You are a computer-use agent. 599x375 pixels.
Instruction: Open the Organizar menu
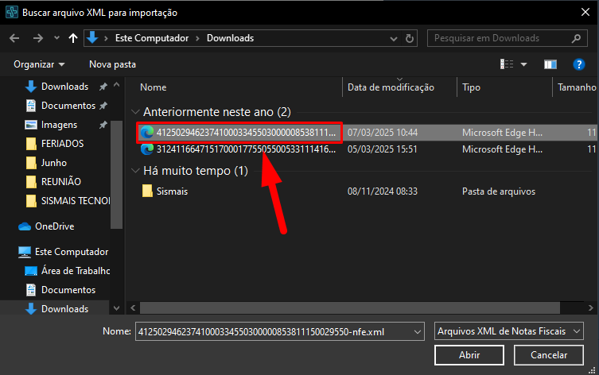pyautogui.click(x=39, y=64)
